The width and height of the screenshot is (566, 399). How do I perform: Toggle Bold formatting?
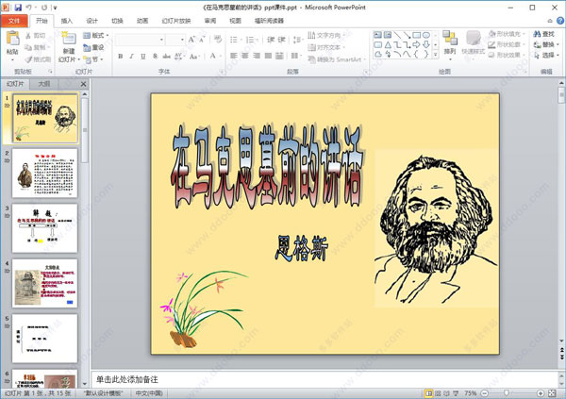[121, 56]
